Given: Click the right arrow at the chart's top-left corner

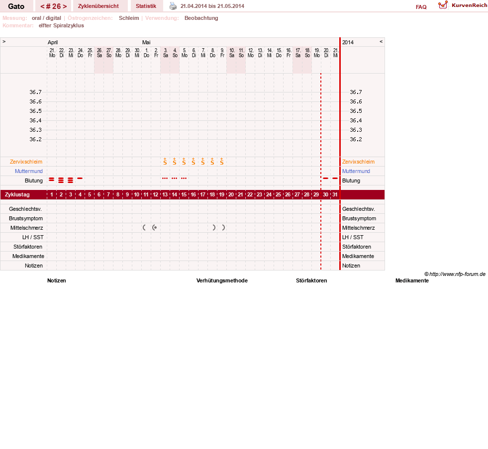Looking at the screenshot, I should [x=4, y=41].
